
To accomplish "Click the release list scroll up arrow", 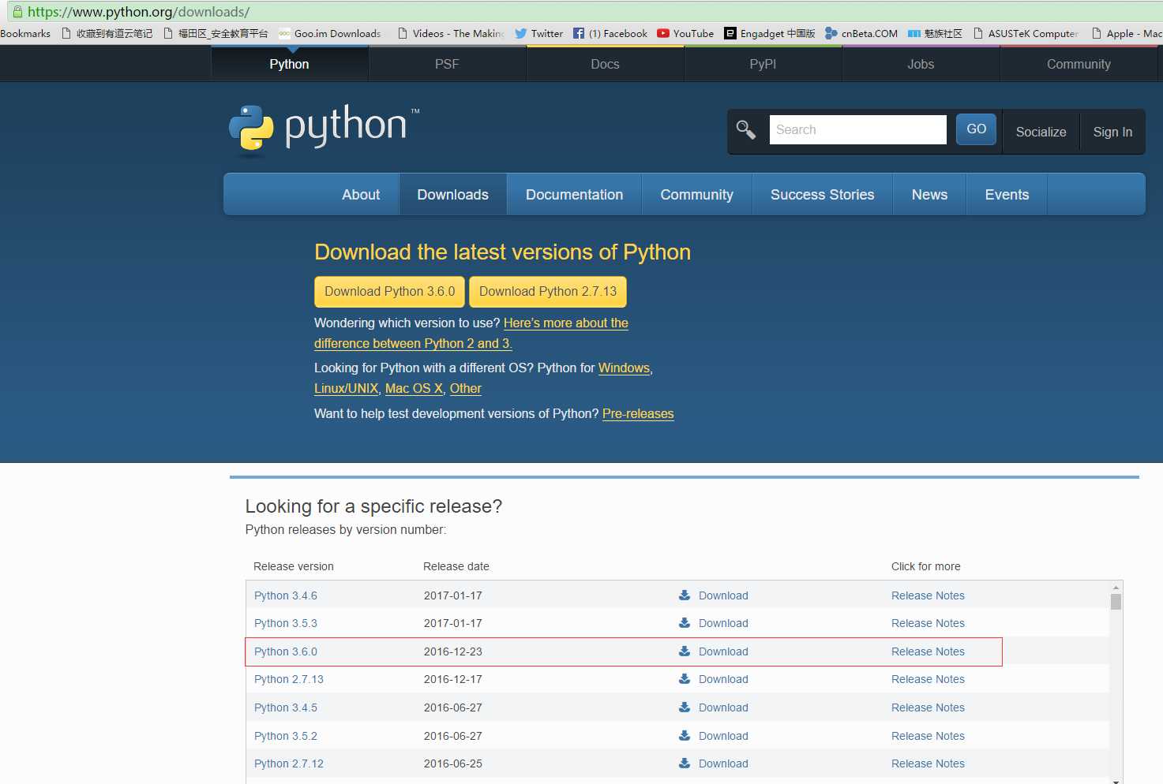I will tap(1116, 588).
